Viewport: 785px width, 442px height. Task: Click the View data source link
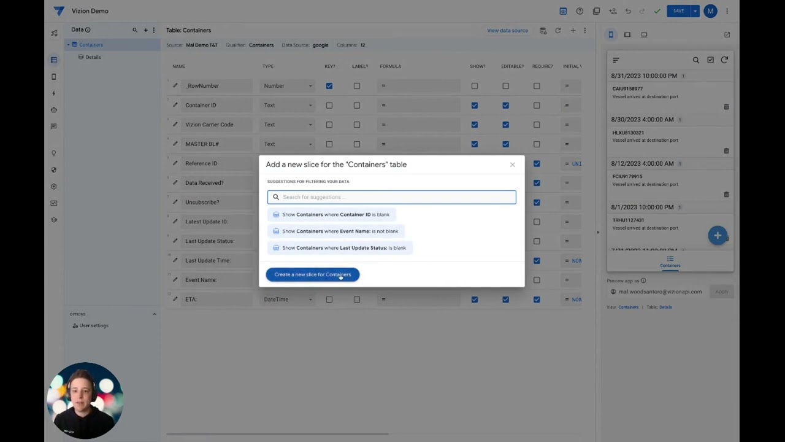[x=507, y=30]
